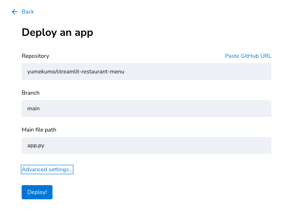Click the Main file path field
Screen dimensions: 287x222
click(147, 145)
